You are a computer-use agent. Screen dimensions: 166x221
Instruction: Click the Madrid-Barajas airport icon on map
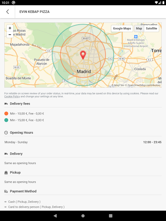tap(136, 37)
